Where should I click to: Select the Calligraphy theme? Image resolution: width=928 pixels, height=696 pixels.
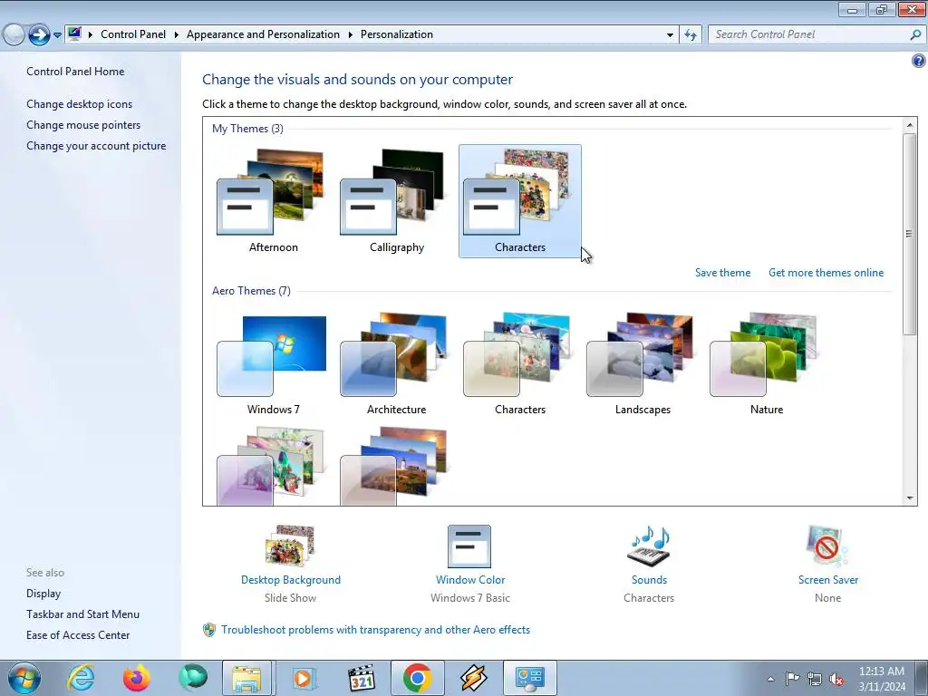397,201
